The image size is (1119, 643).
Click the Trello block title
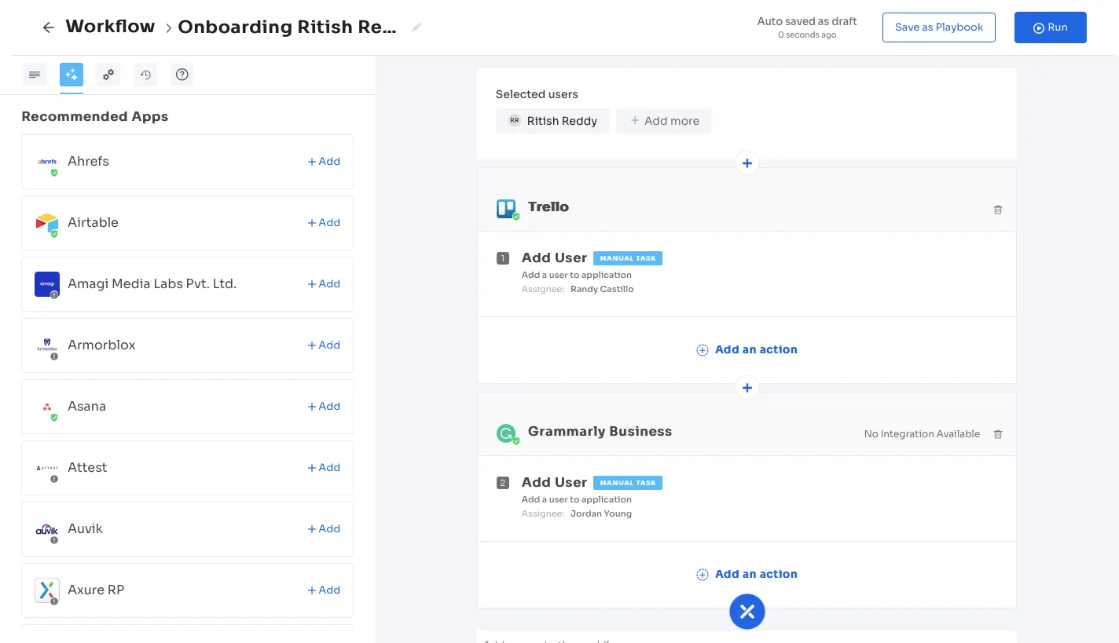pyautogui.click(x=548, y=207)
